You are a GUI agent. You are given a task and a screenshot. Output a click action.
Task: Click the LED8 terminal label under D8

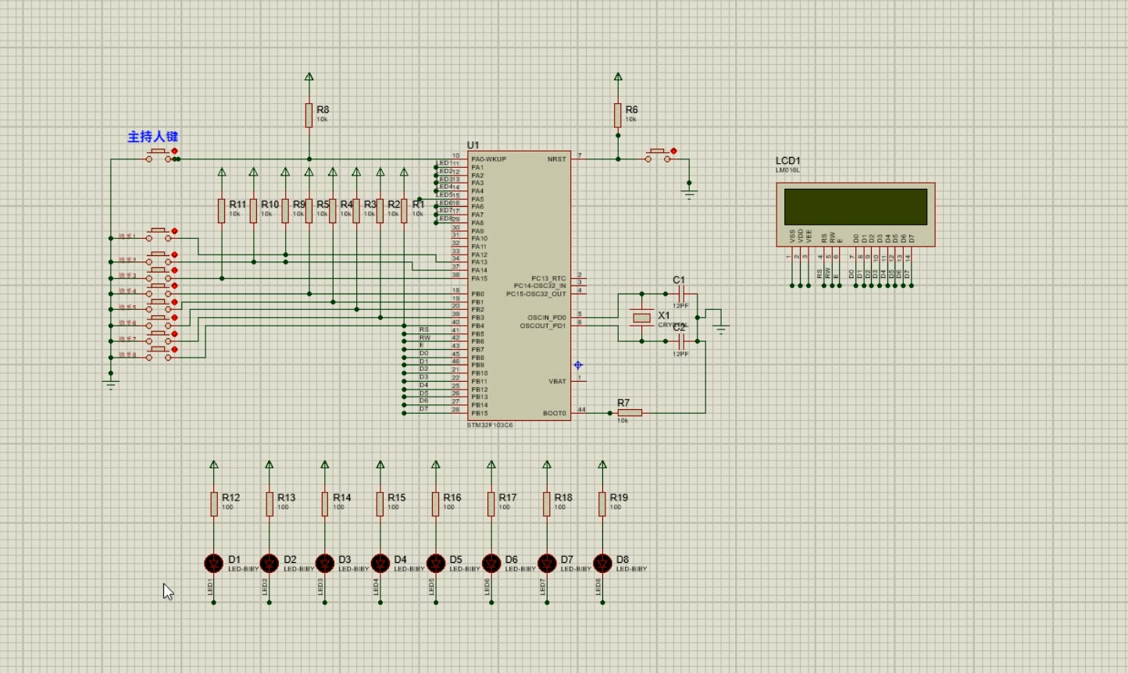[x=598, y=587]
